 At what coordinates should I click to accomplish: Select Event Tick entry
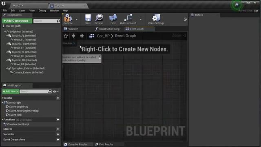pos(15,115)
